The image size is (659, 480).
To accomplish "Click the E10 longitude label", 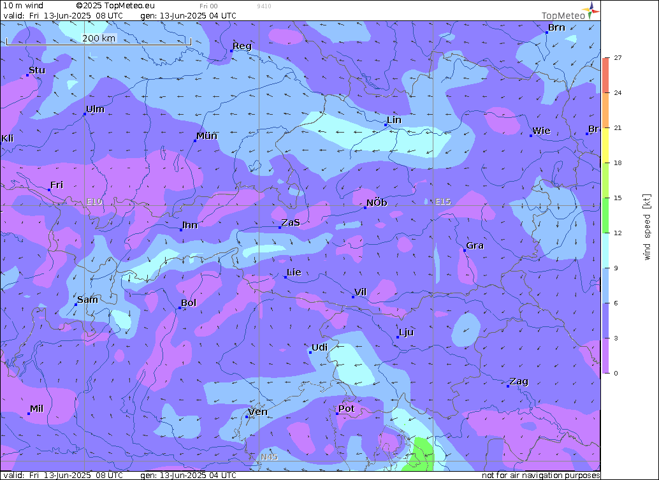I will (94, 201).
